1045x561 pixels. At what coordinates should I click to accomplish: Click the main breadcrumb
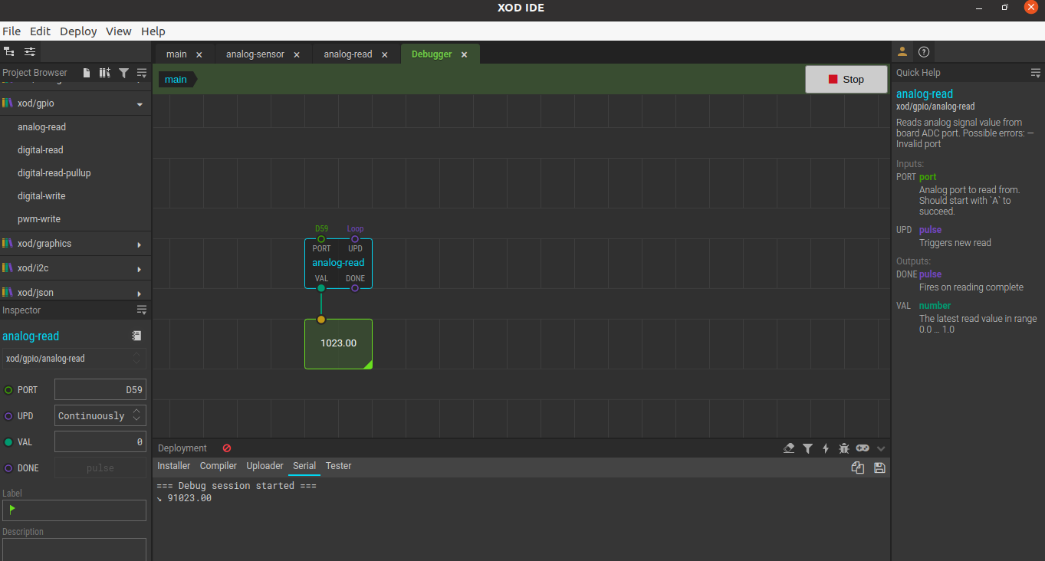pos(176,79)
